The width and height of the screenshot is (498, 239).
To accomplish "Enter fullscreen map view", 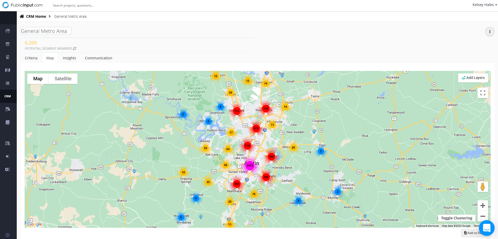I will [483, 93].
